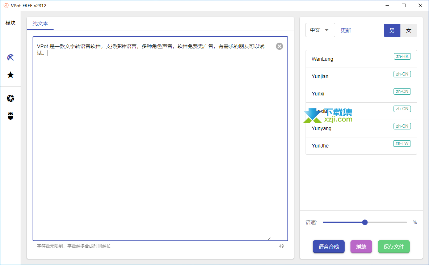Select male voice toggle 男
Viewport: 429px width, 265px height.
point(392,30)
